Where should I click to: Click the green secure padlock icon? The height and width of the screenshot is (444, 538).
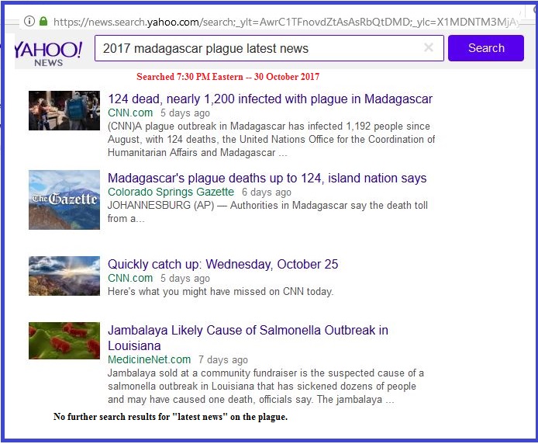tap(43, 21)
